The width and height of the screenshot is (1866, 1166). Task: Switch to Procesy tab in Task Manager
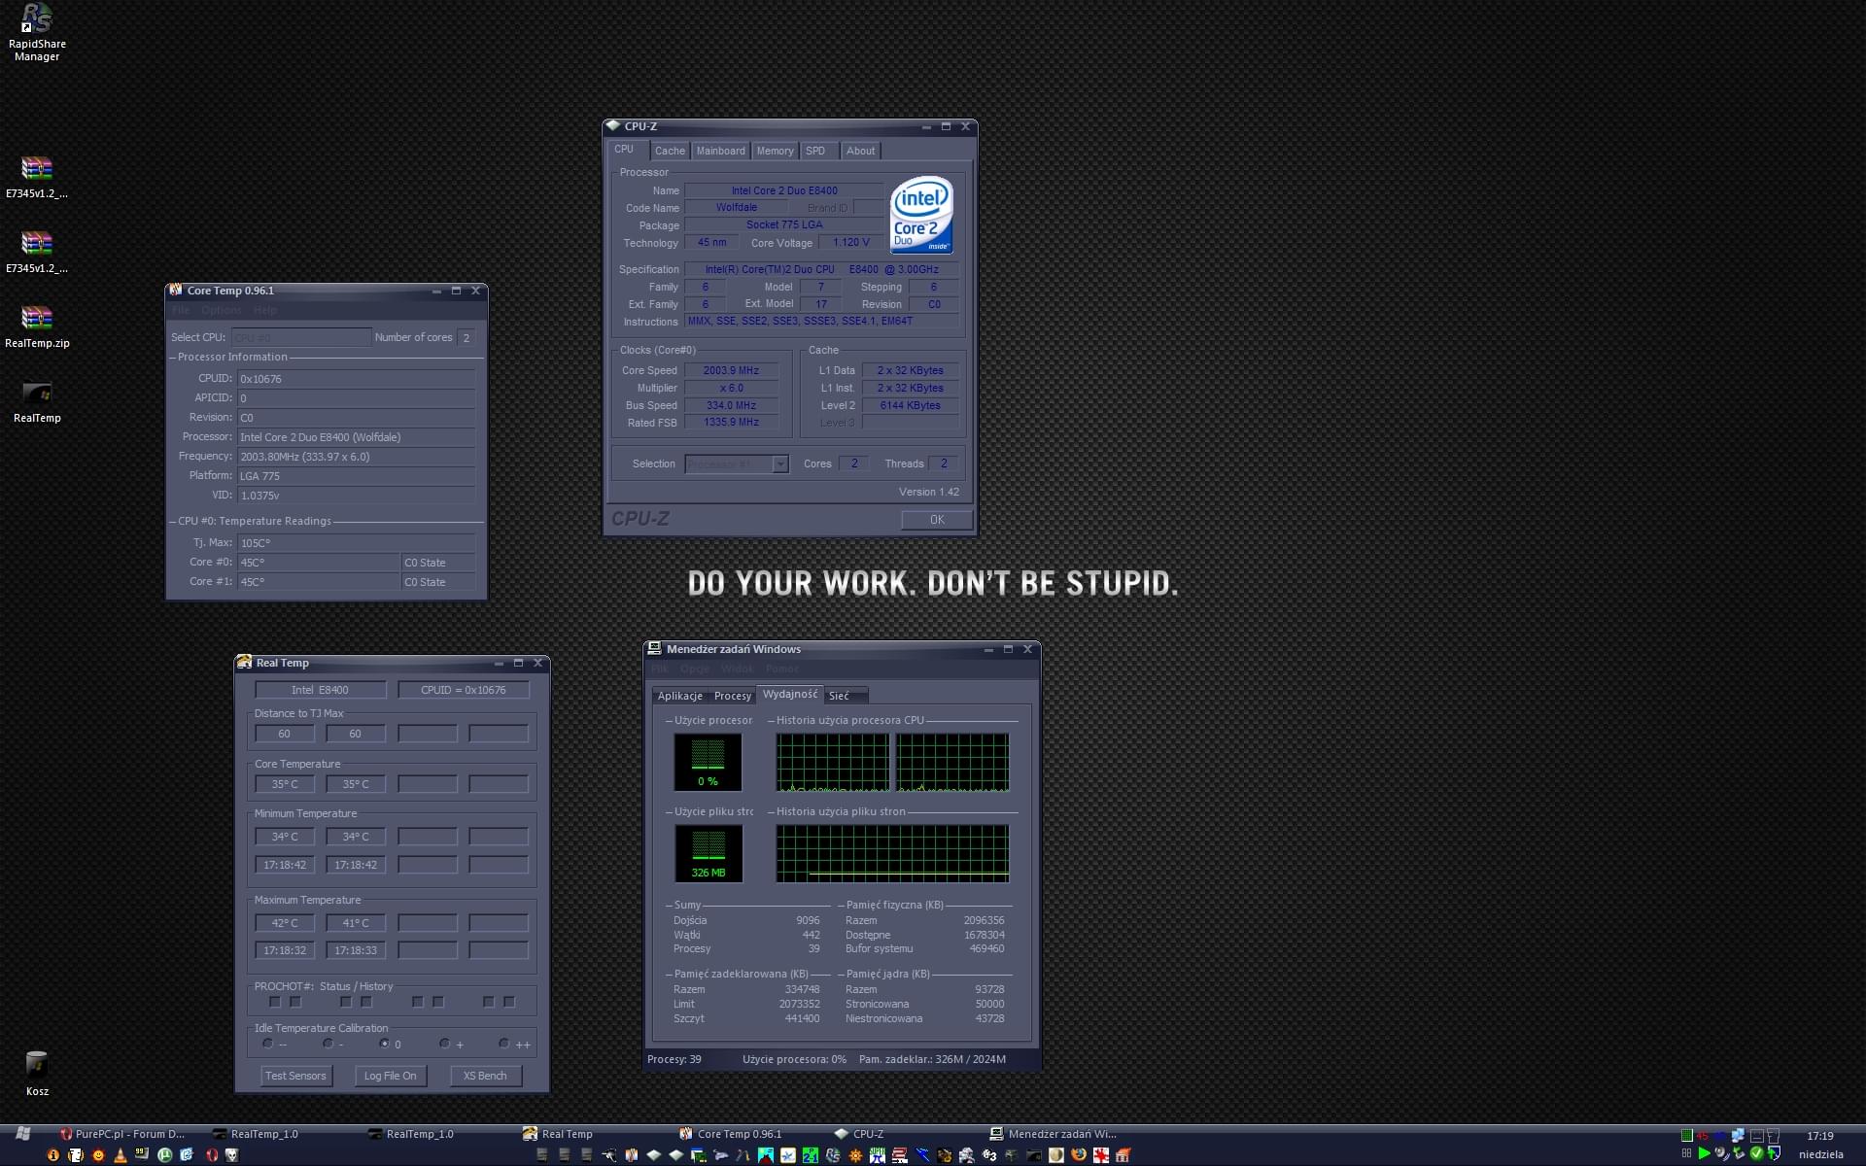(x=732, y=696)
